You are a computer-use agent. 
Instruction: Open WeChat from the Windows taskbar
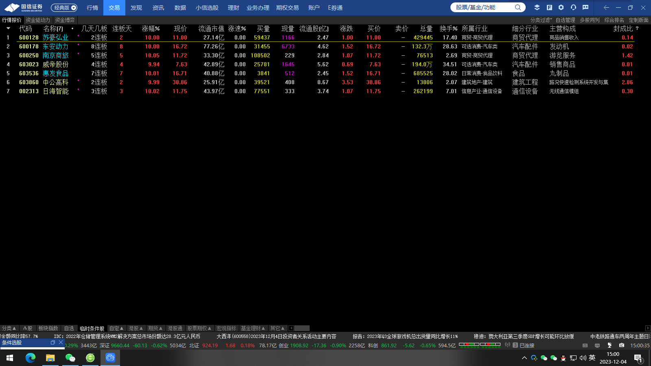point(70,358)
